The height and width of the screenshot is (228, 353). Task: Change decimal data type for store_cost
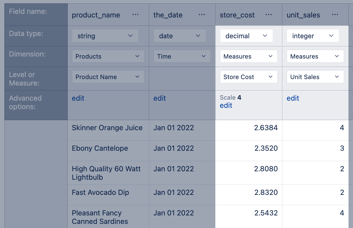pos(246,36)
